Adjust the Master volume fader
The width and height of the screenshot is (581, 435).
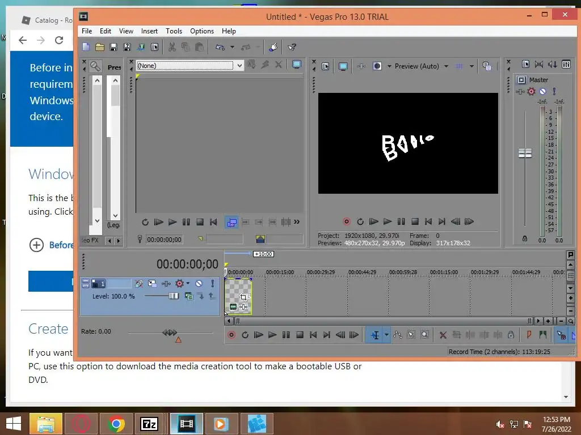click(x=525, y=153)
